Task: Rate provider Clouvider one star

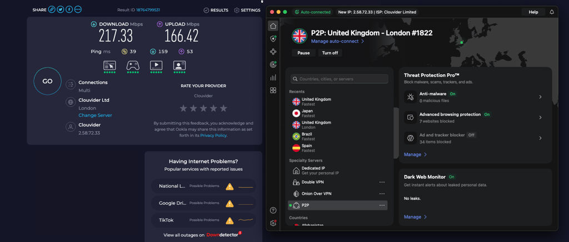Action: click(x=183, y=108)
